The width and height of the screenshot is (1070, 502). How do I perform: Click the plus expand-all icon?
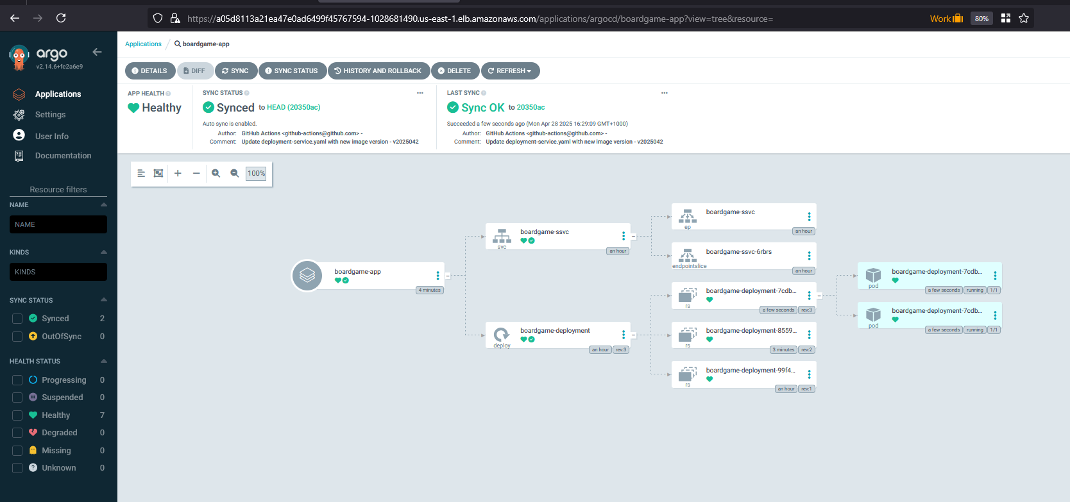coord(178,173)
